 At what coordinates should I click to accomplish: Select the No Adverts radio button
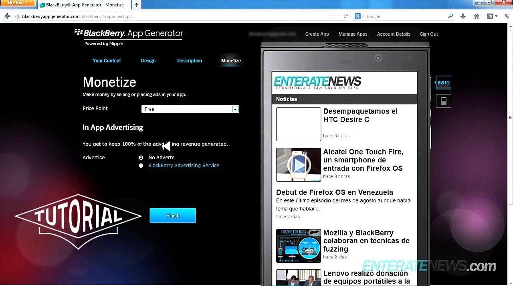[141, 158]
